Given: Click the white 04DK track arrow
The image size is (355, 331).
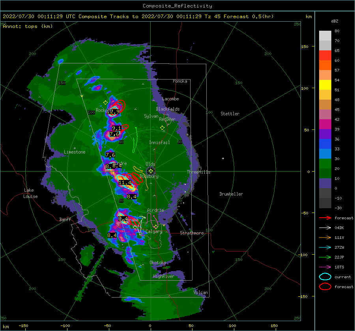Looking at the screenshot, I should point(325,228).
